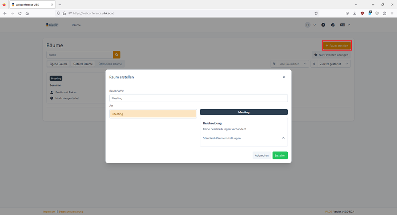The width and height of the screenshot is (397, 215).
Task: Click the Universität Innsbruck logo
Action: pos(52,25)
